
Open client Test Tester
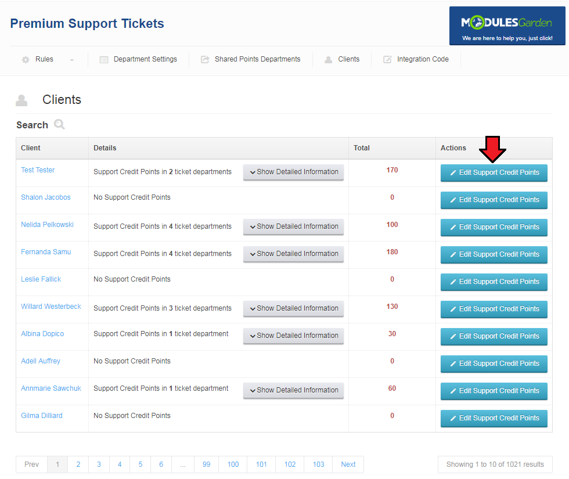pos(38,170)
